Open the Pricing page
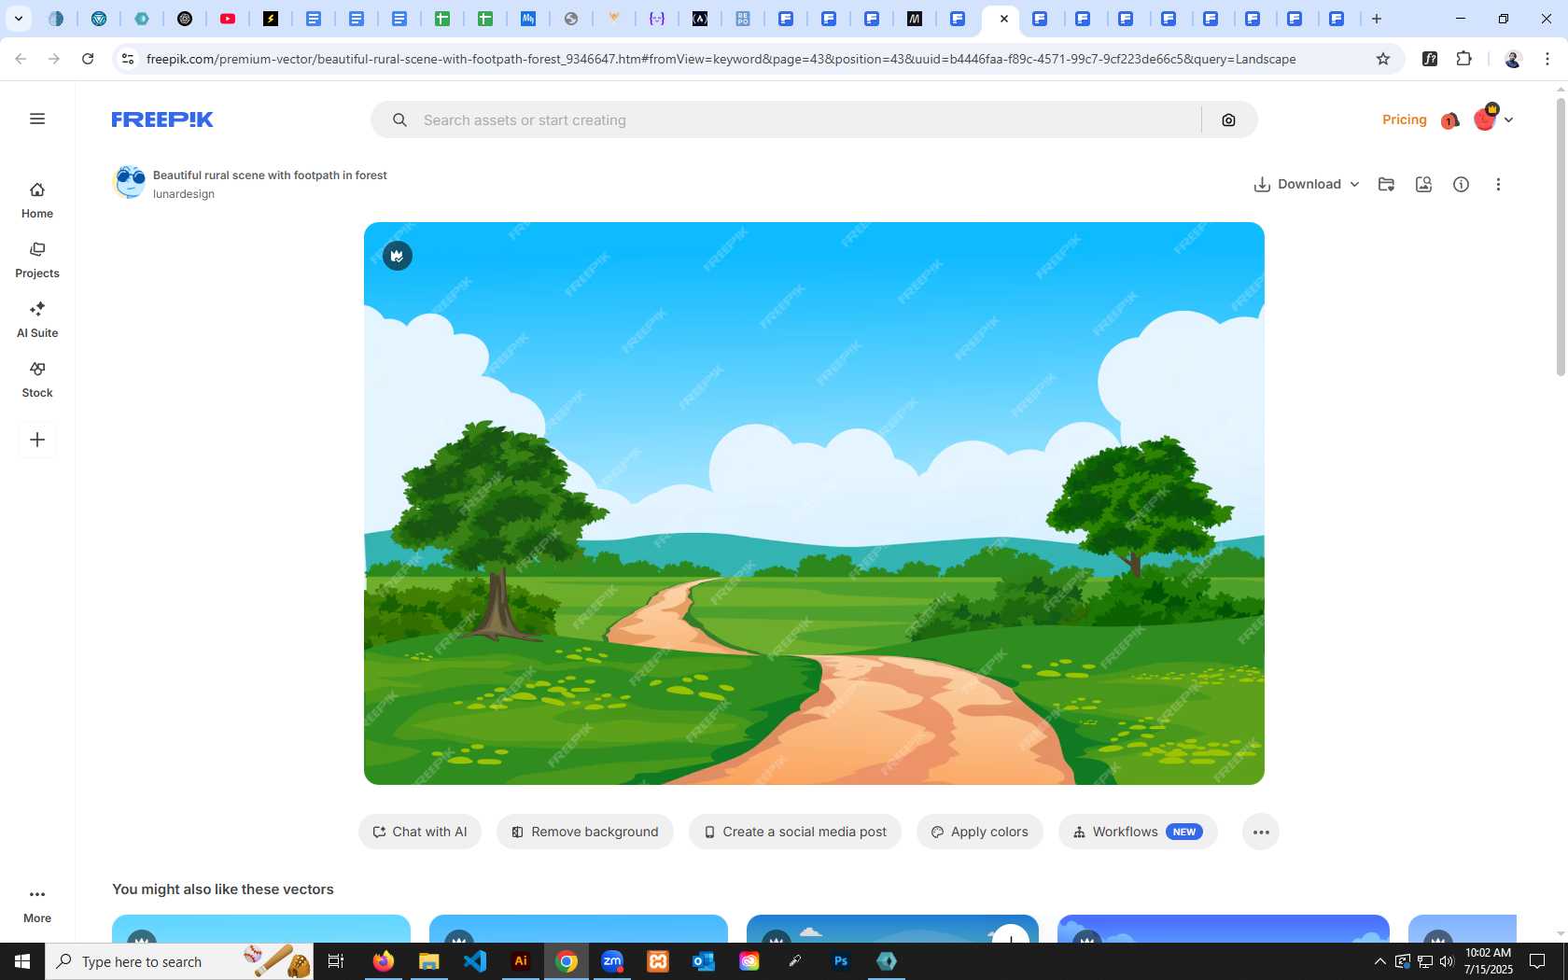Screen dimensions: 1568x980 pos(1404,119)
